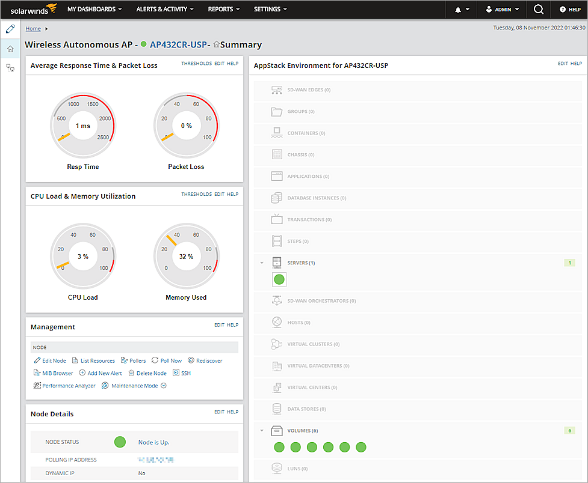This screenshot has height=483, width=588.
Task: Open the ALERTS & ACTIVITY menu
Action: pos(164,9)
